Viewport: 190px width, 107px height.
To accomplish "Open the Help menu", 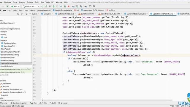I will point(66,2).
